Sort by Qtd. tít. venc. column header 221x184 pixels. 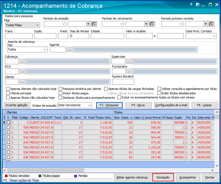click(72, 118)
